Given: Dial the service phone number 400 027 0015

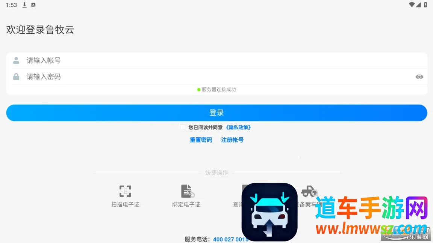Looking at the screenshot, I should 230,239.
